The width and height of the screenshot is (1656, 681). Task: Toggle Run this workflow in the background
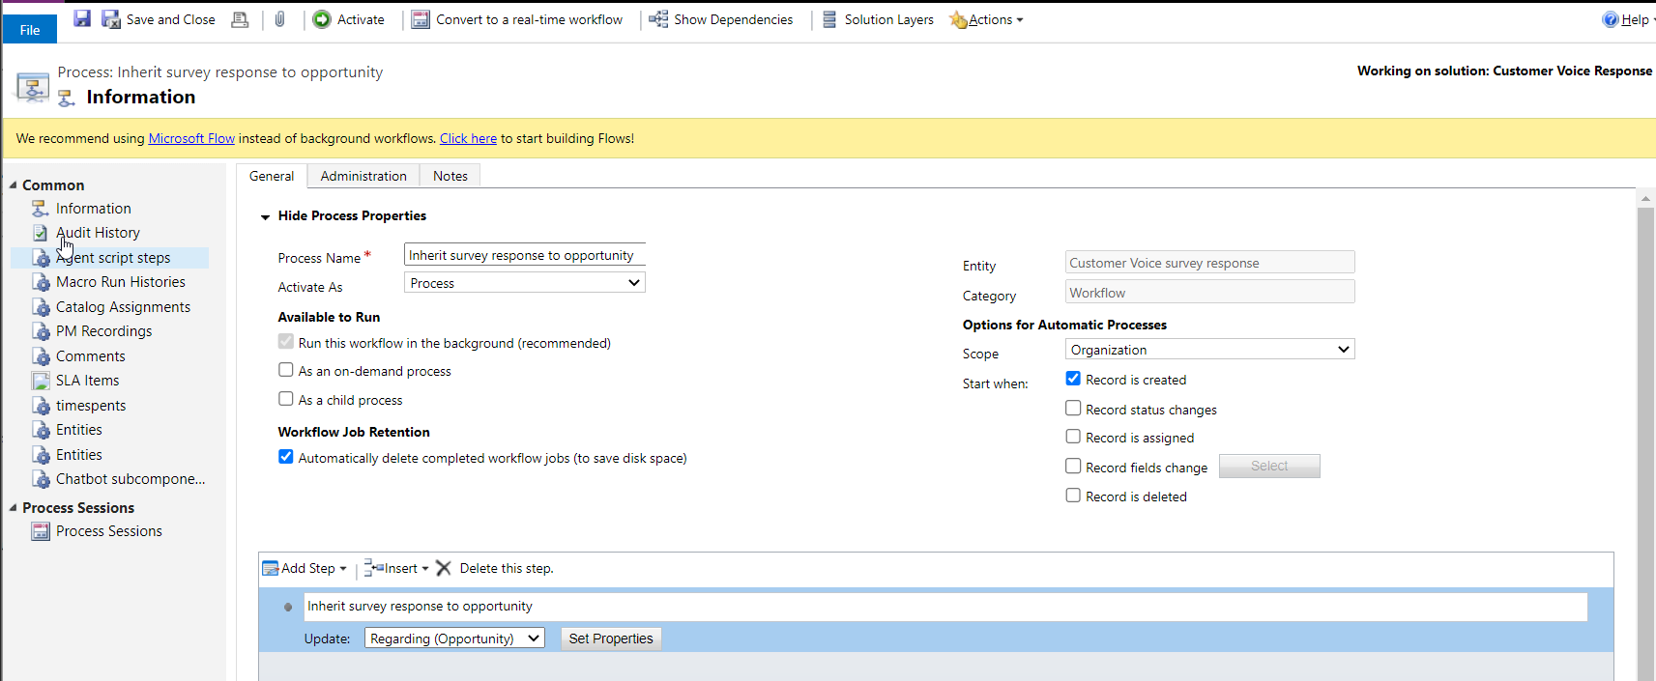click(x=286, y=342)
